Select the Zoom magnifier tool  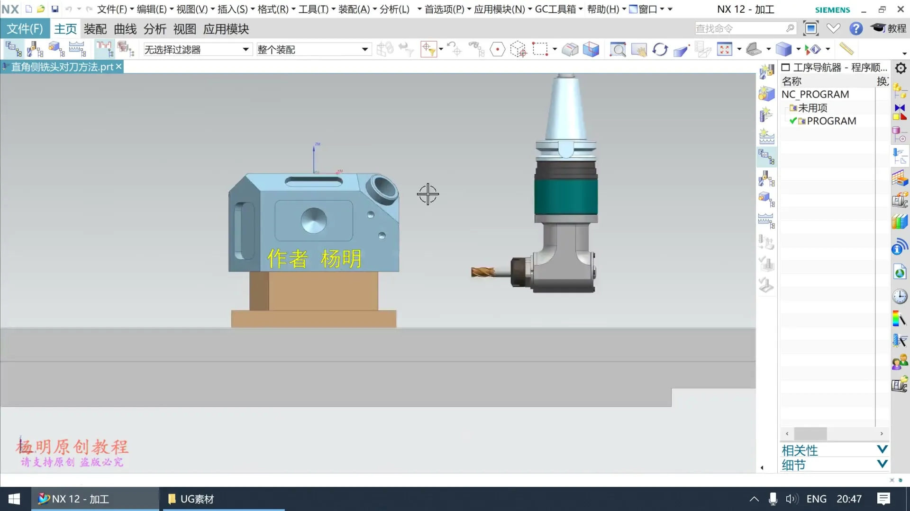[618, 49]
